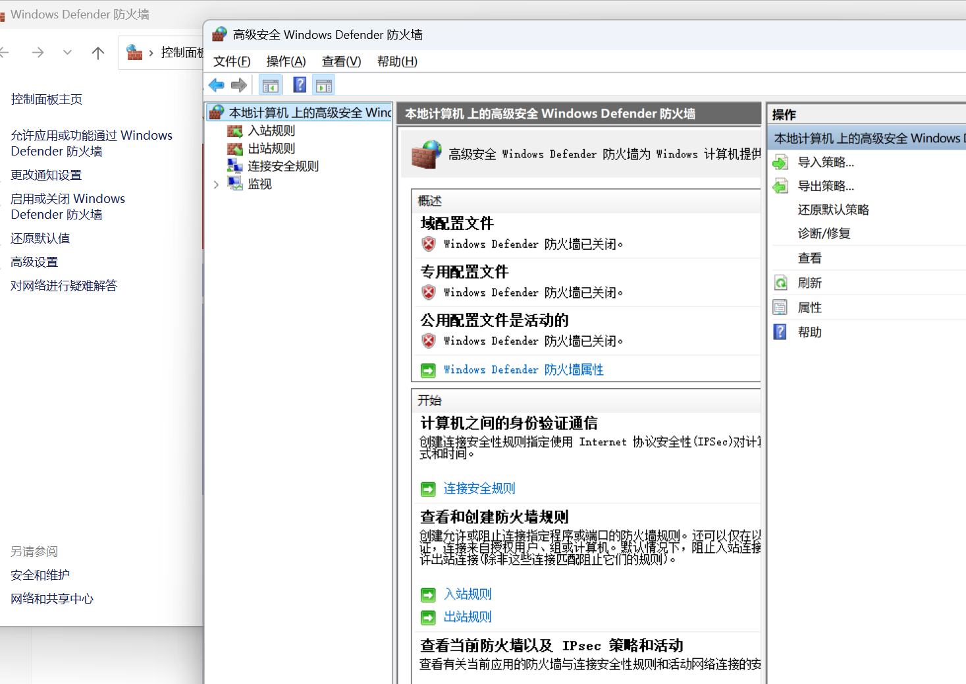The height and width of the screenshot is (684, 966).
Task: 点击操作窗格中的"属性"图标
Action: coord(780,307)
